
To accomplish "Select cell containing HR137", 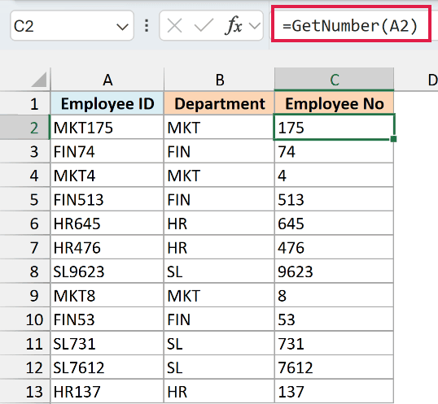I will pos(107,392).
